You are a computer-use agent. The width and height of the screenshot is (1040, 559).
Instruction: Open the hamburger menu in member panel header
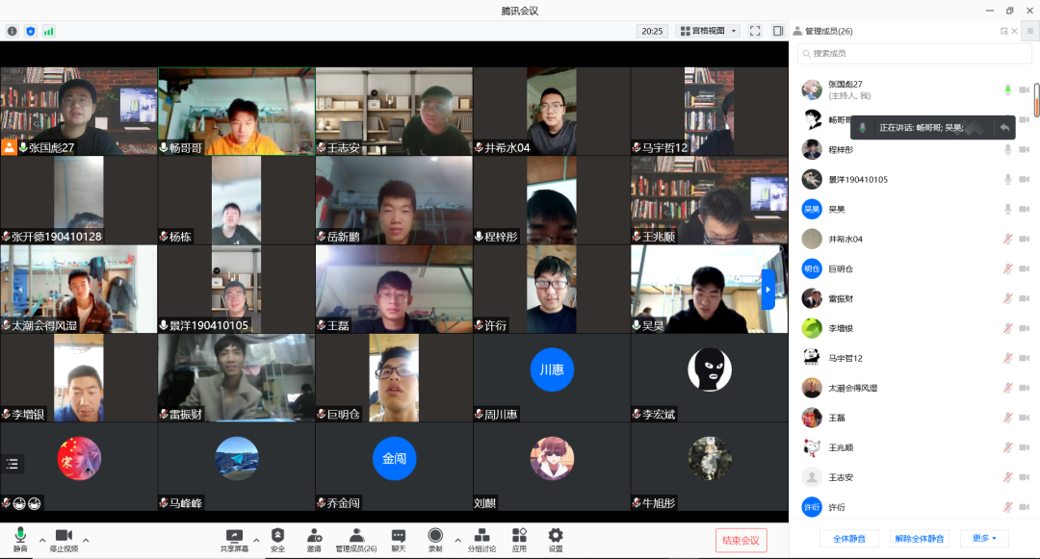(1029, 31)
